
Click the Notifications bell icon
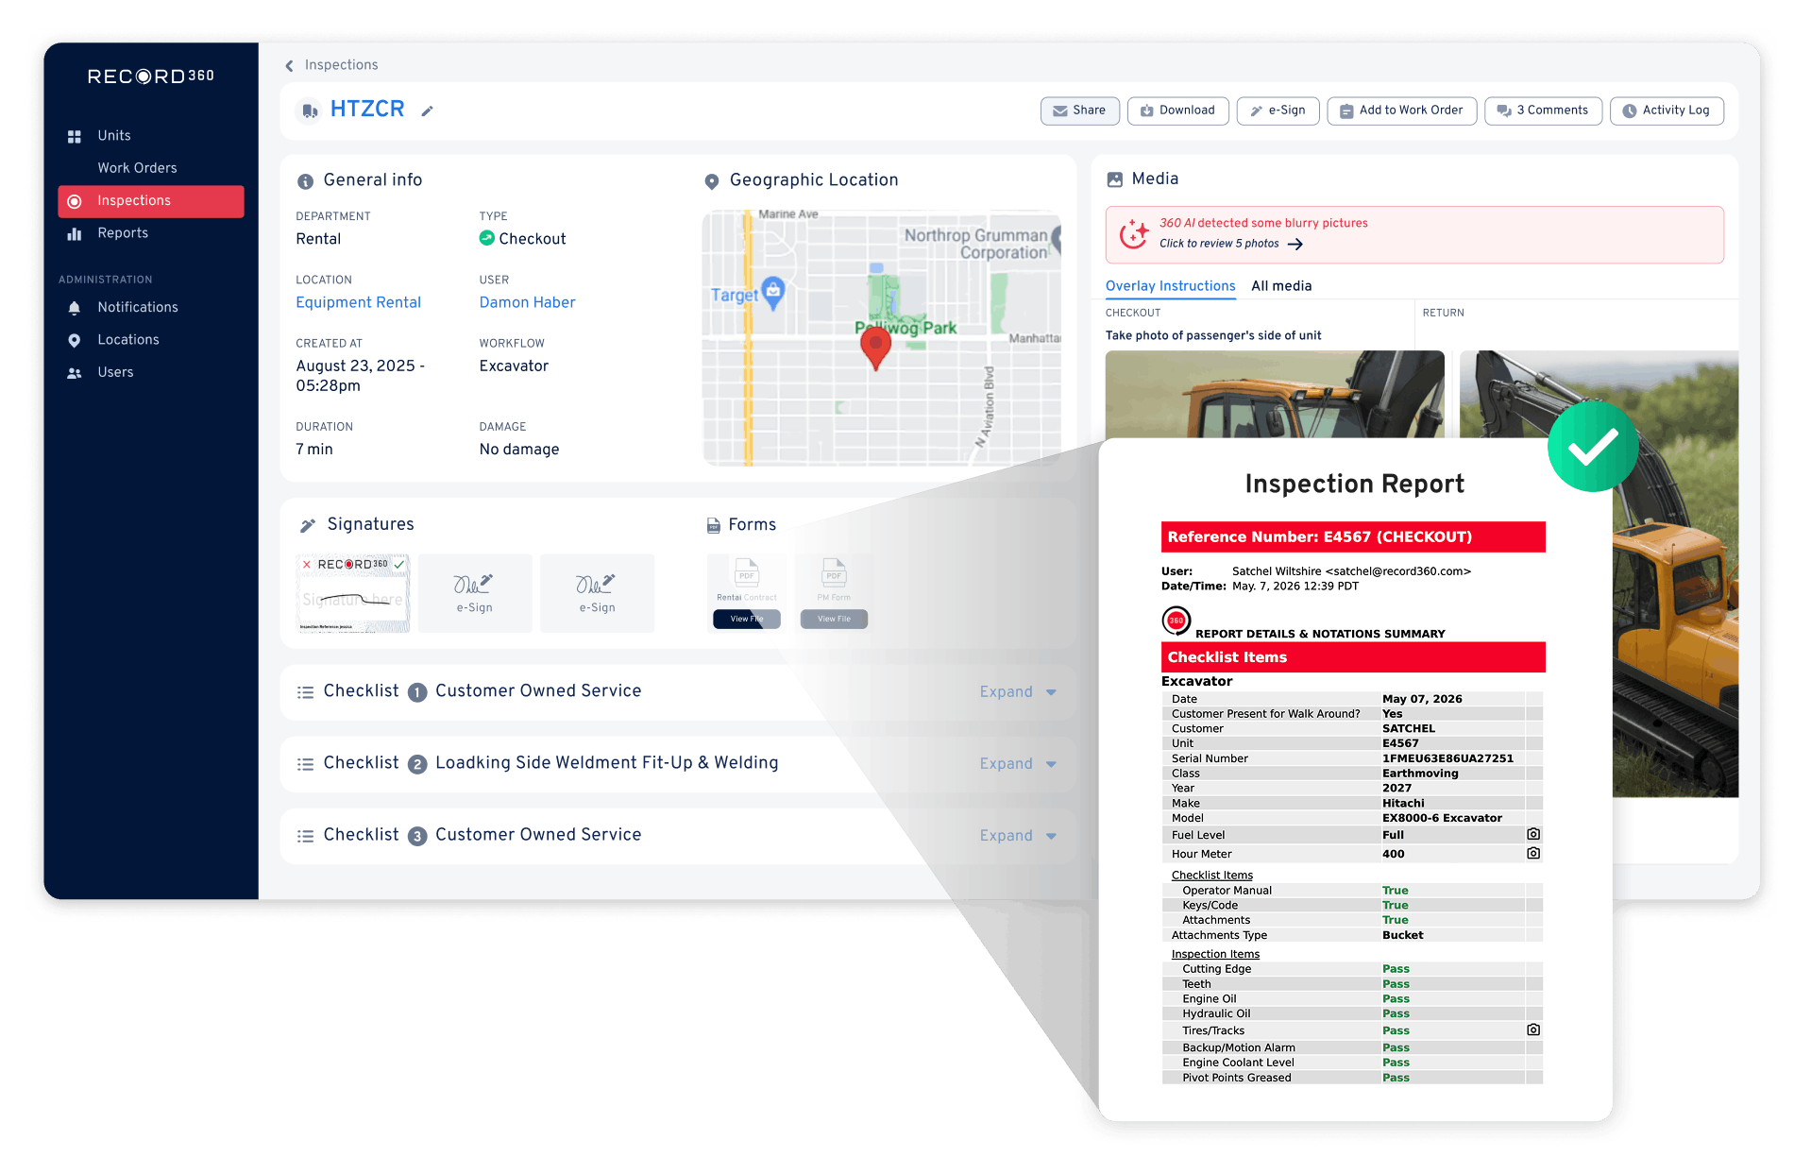(x=75, y=308)
